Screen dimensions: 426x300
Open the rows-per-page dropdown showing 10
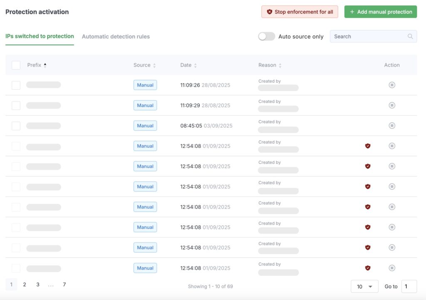click(x=364, y=286)
